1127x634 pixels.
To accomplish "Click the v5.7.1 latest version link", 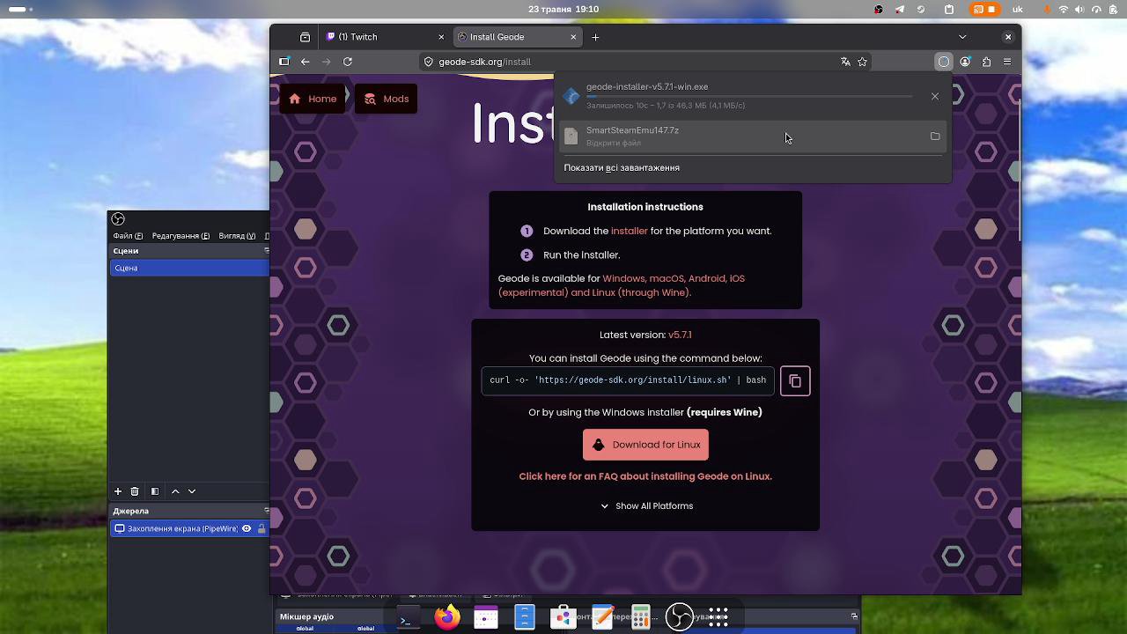I will click(x=680, y=335).
